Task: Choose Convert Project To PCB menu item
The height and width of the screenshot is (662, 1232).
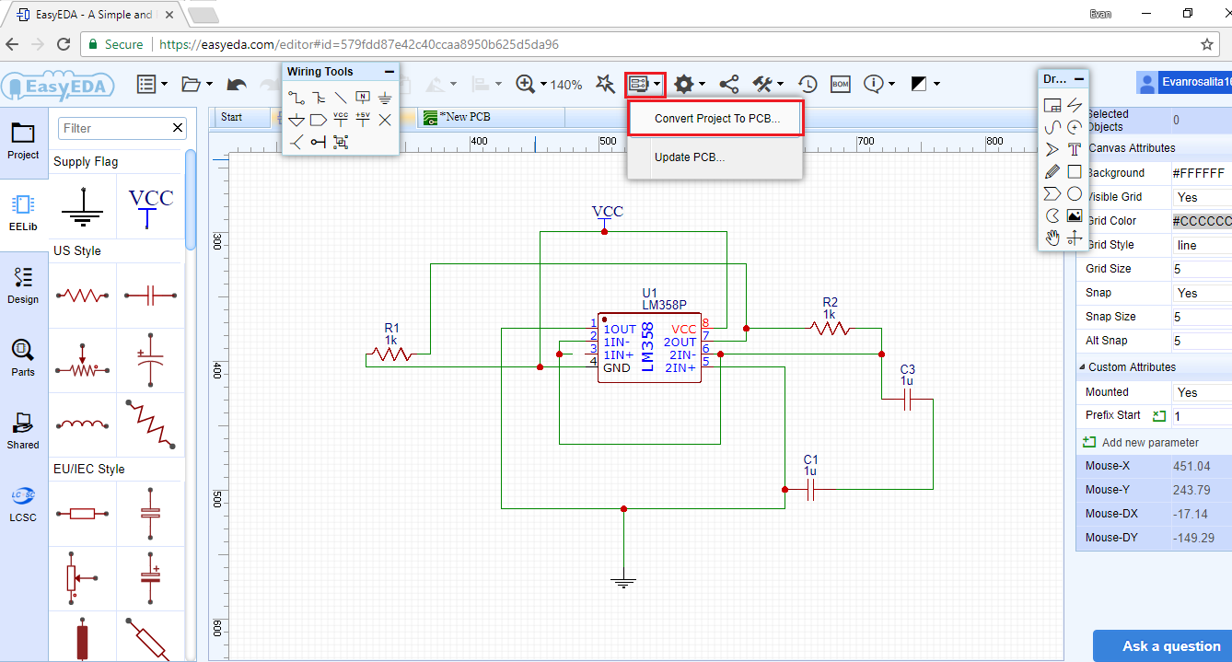Action: point(716,119)
